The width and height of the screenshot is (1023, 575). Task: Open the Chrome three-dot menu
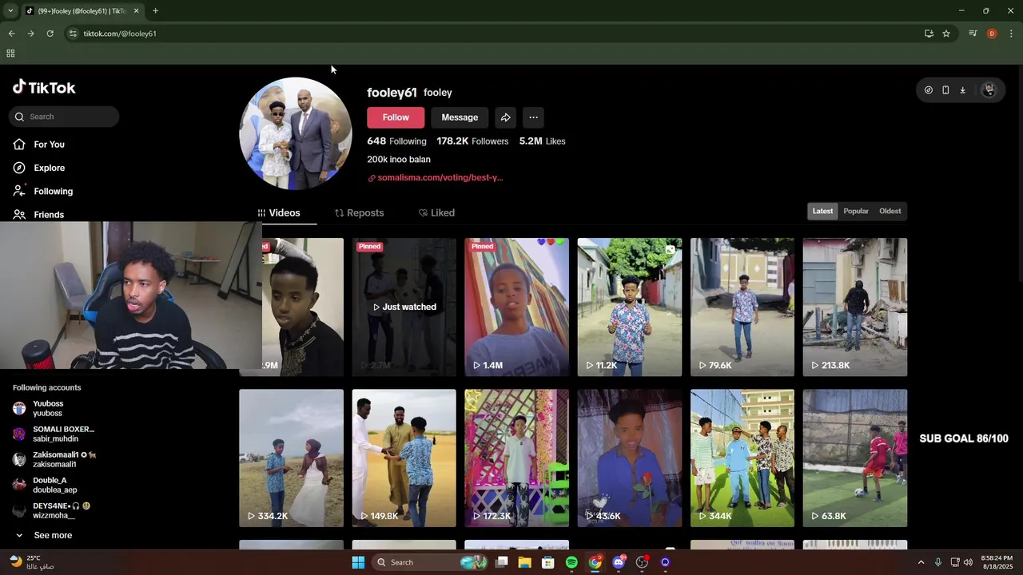click(x=1011, y=34)
